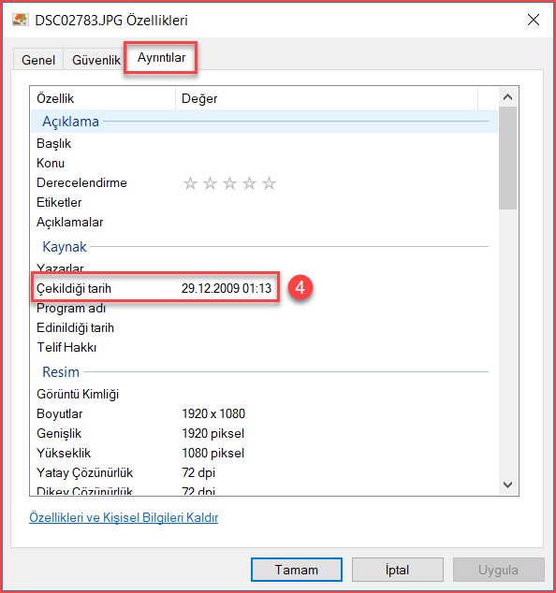
Task: Select the Konu property row
Action: (x=264, y=163)
